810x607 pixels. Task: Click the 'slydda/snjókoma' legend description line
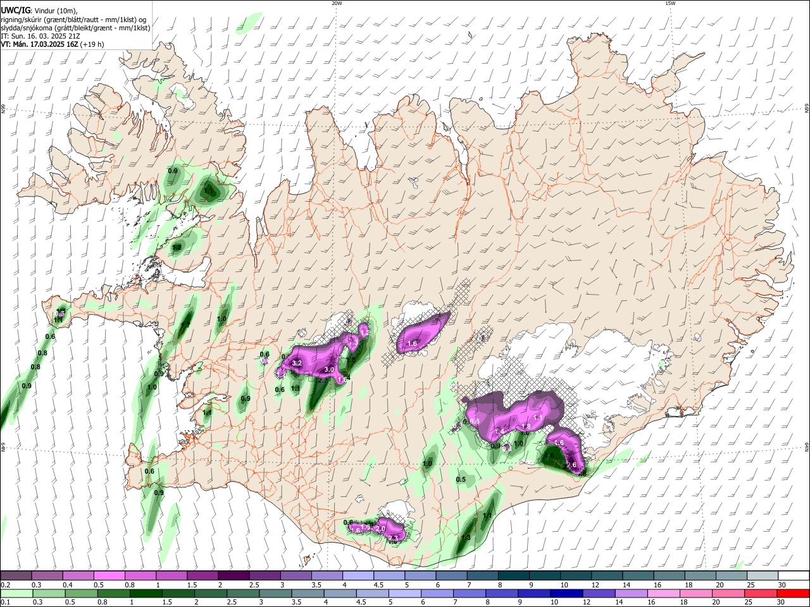75,28
